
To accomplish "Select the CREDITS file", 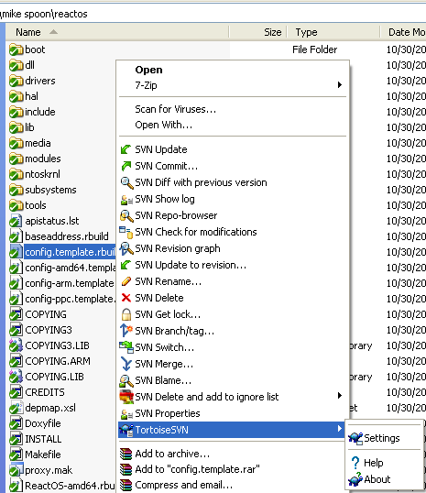I will (x=45, y=392).
